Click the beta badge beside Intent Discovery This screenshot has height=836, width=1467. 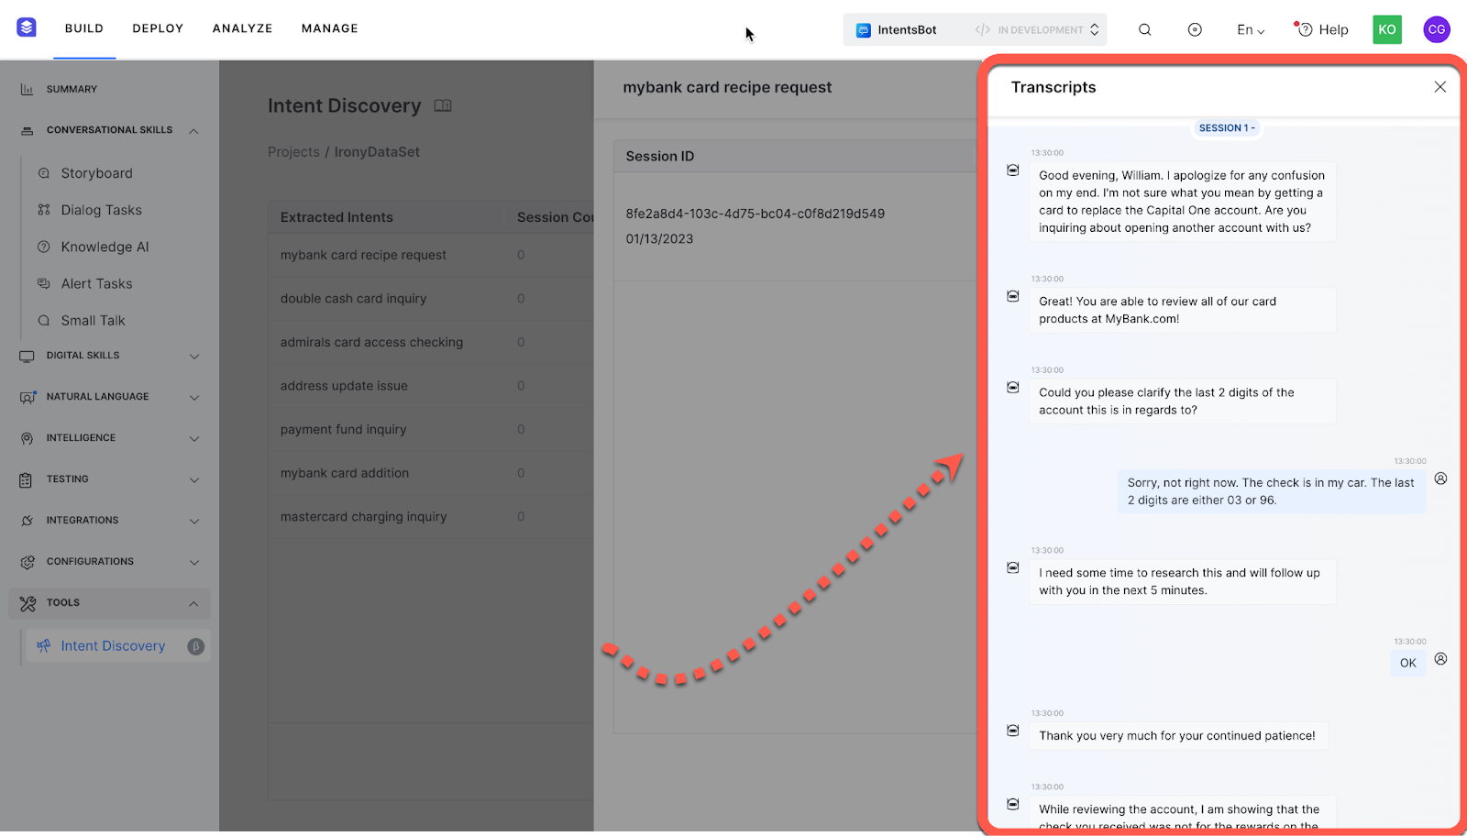(195, 646)
